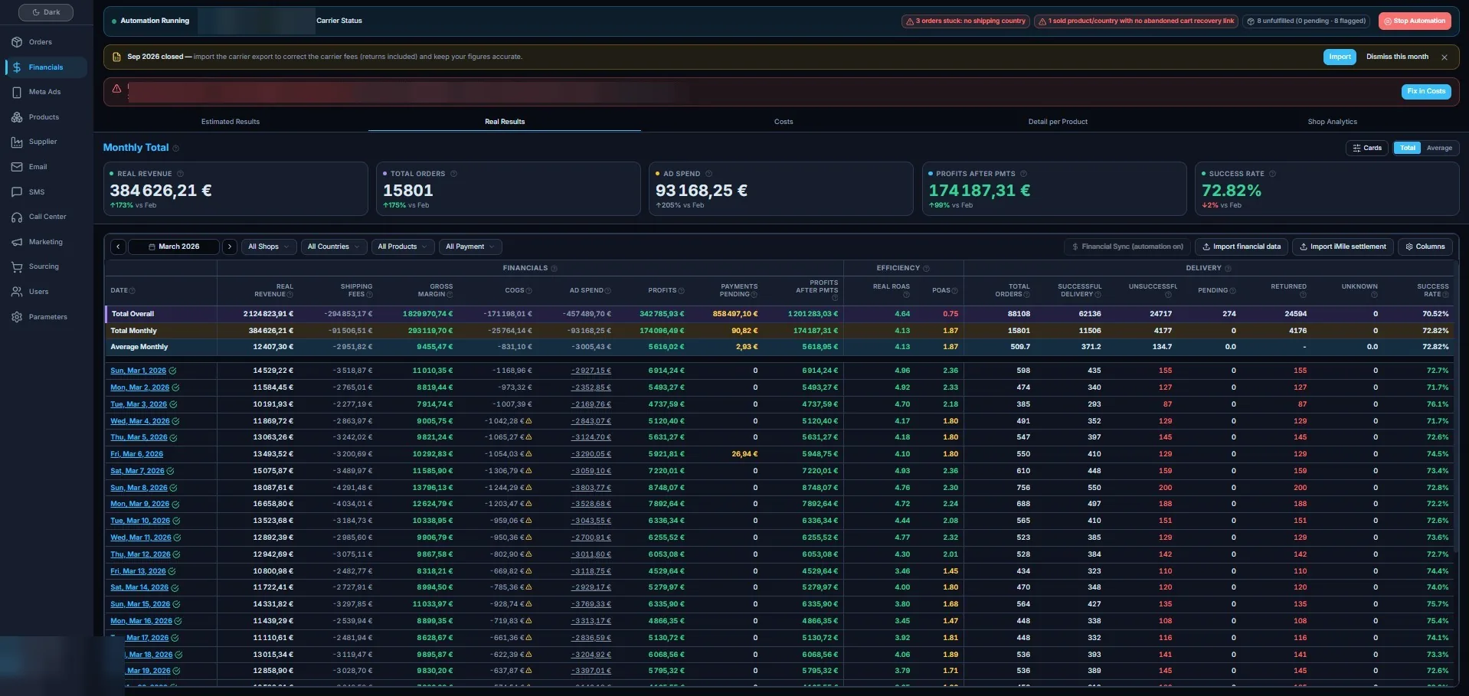
Task: Open the Meta Ads sidebar icon
Action: coord(17,92)
